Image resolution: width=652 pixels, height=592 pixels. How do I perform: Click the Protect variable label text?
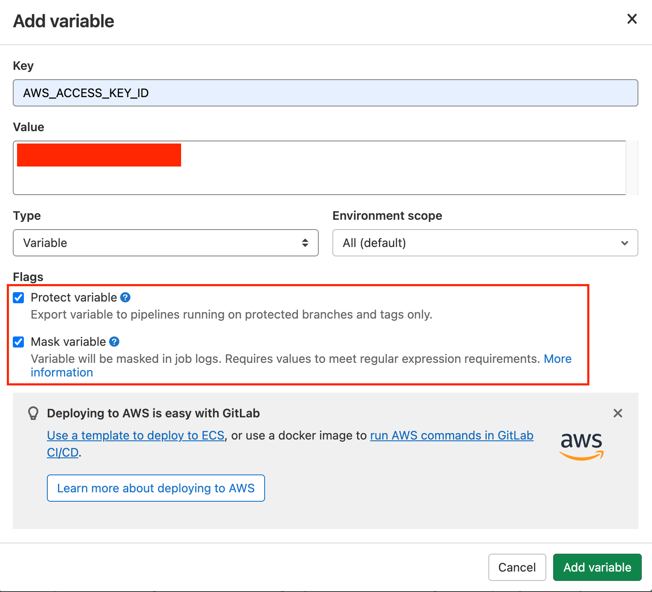(x=74, y=297)
